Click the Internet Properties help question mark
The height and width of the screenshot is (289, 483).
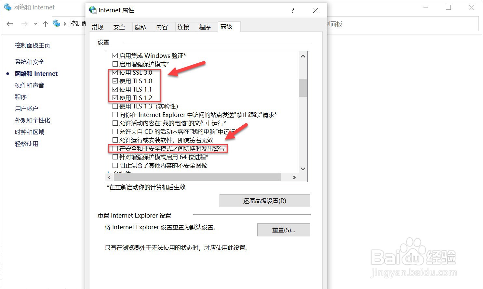(x=293, y=10)
